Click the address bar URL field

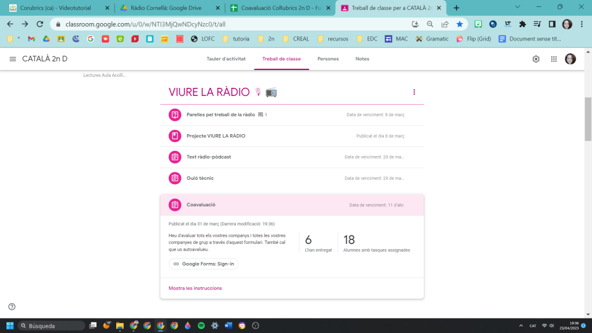coord(231,24)
